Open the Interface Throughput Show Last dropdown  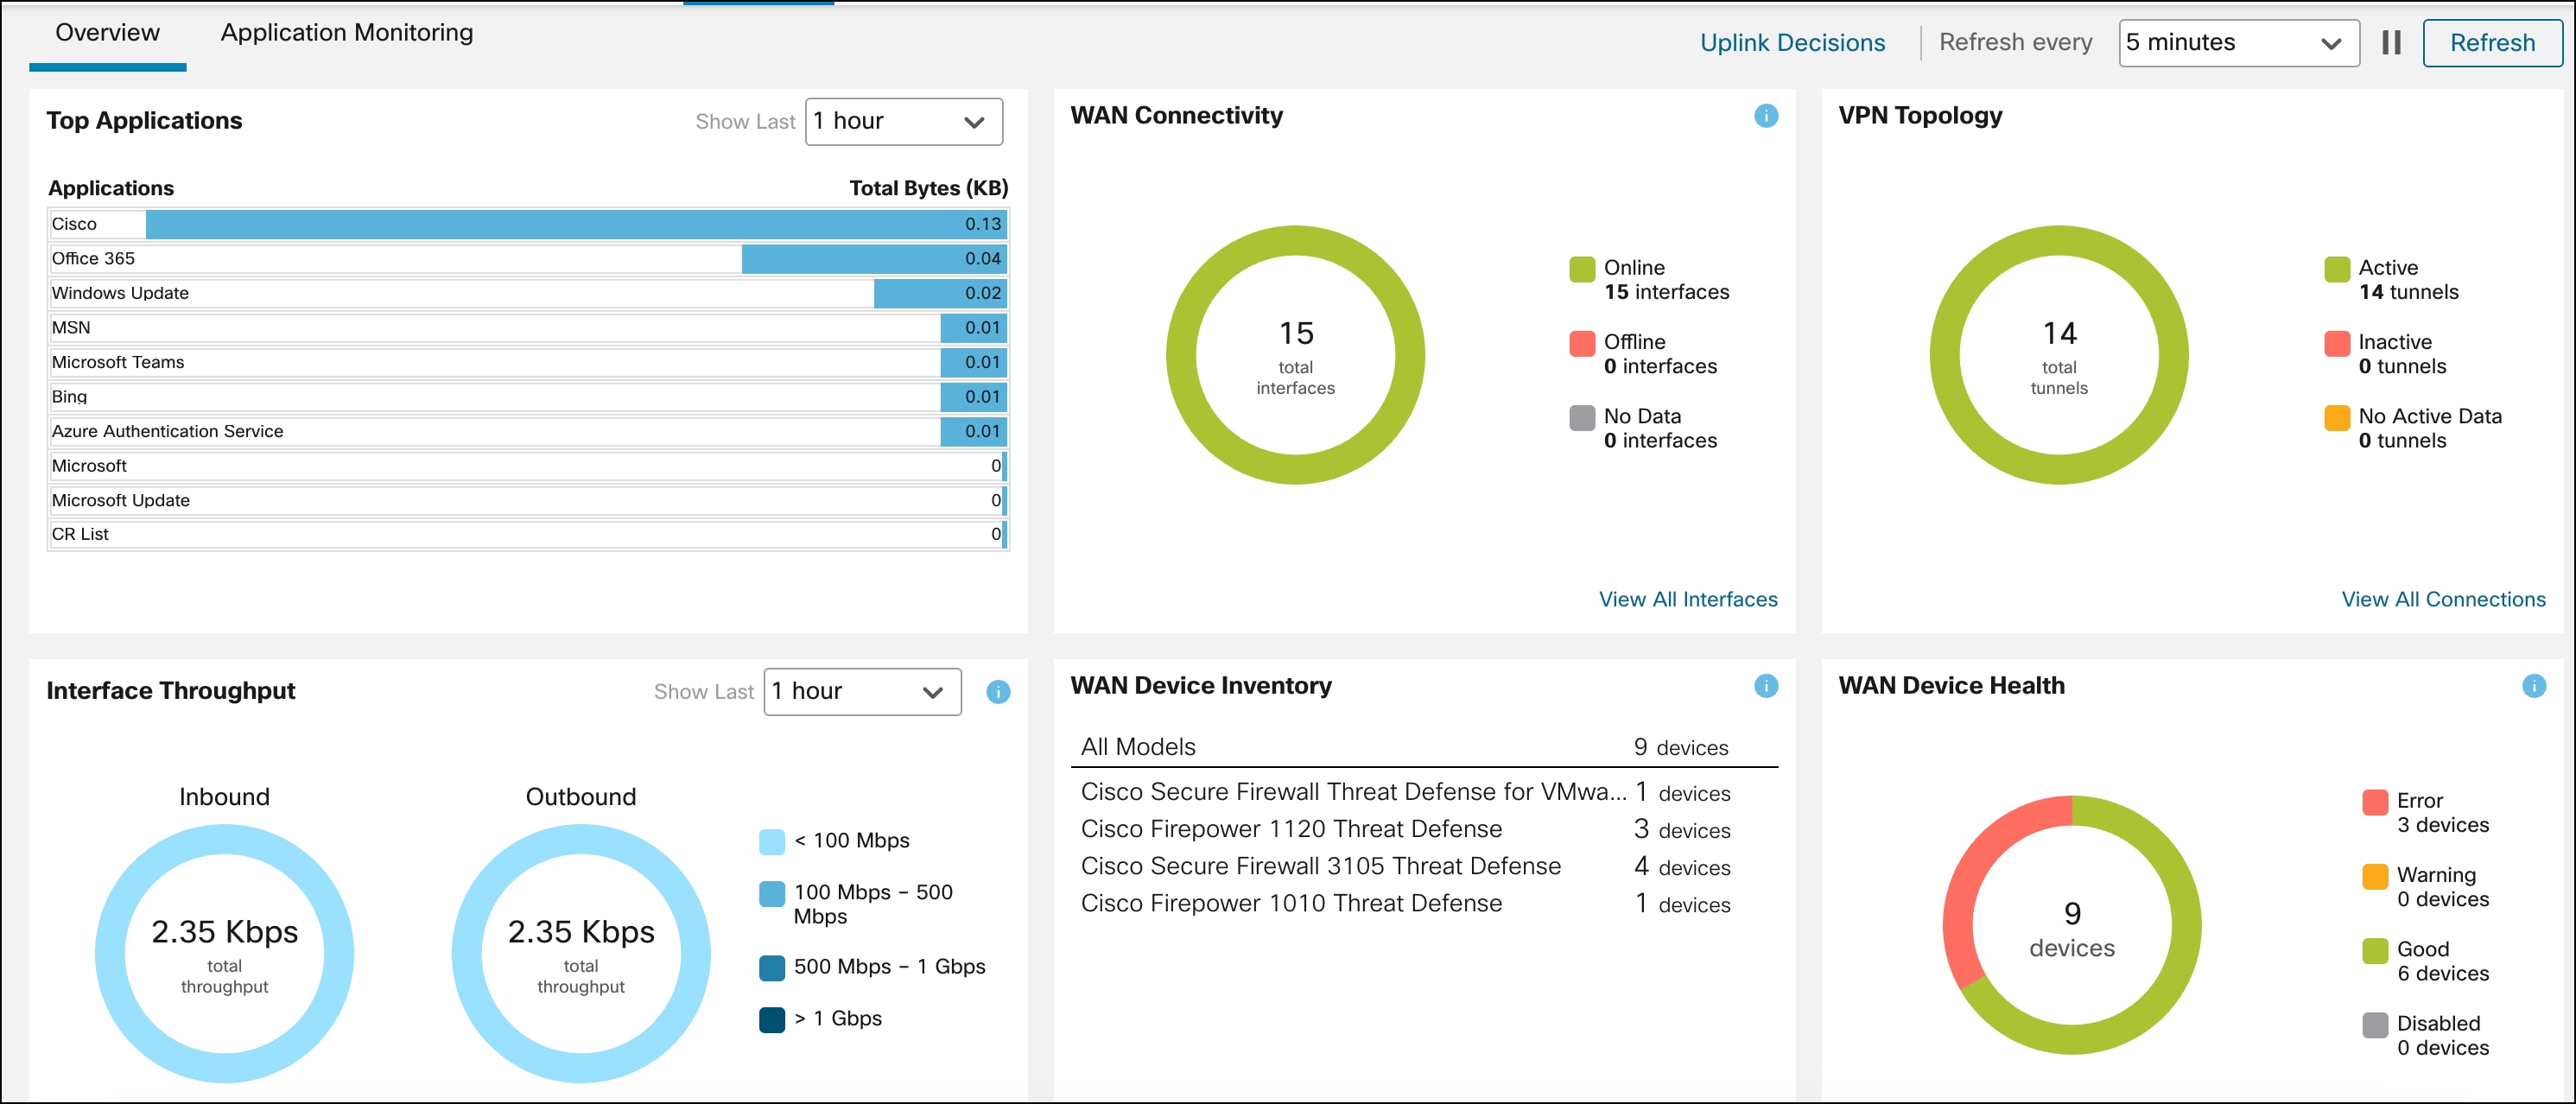pyautogui.click(x=862, y=691)
